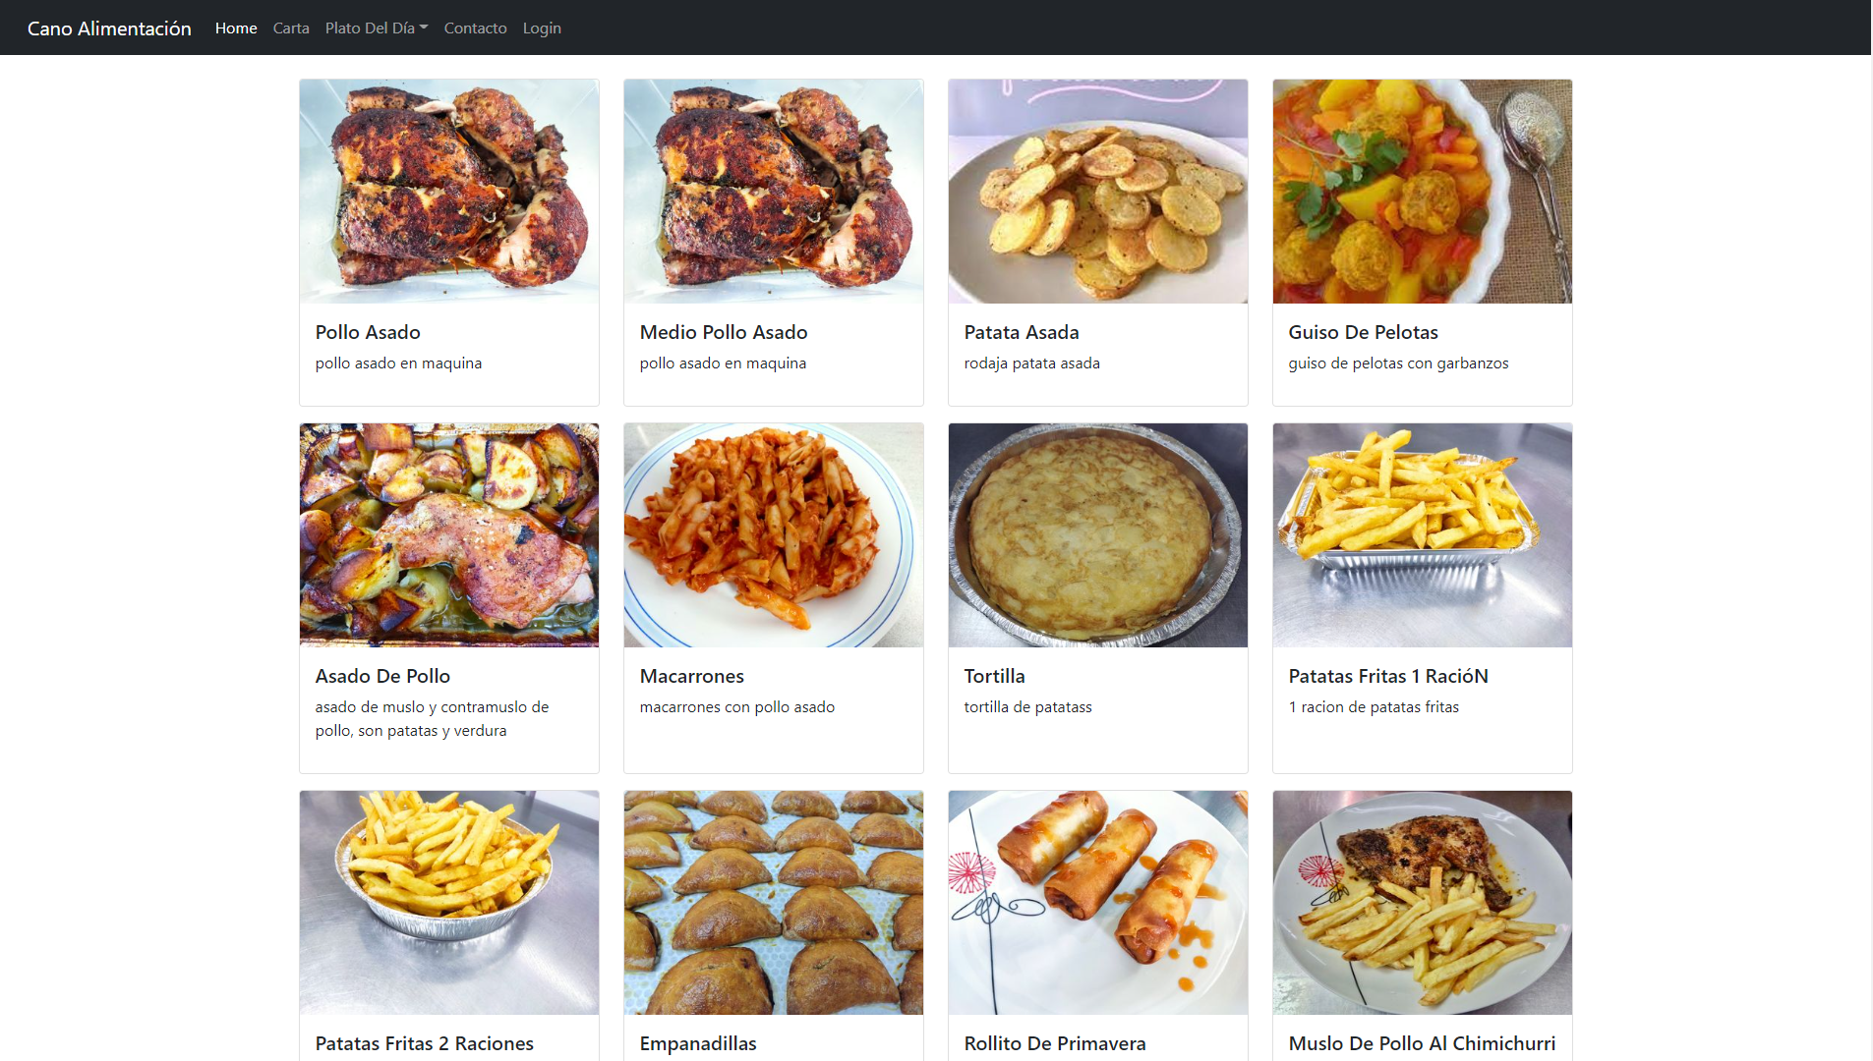Click the Home nav link
This screenshot has width=1873, height=1061.
point(236,28)
